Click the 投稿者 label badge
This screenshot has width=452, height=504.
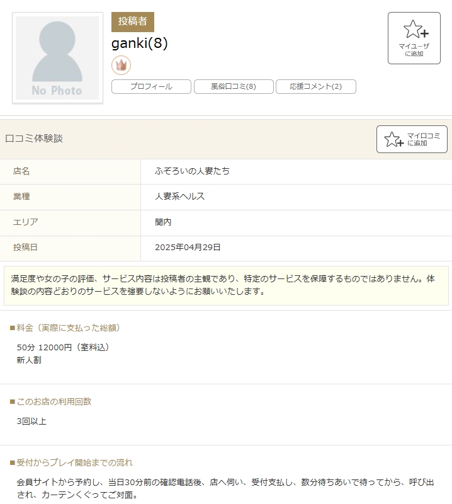tap(132, 22)
